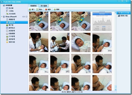Select the Brian iPhone4S device
Viewport: 132px width, 95px height.
11,17
